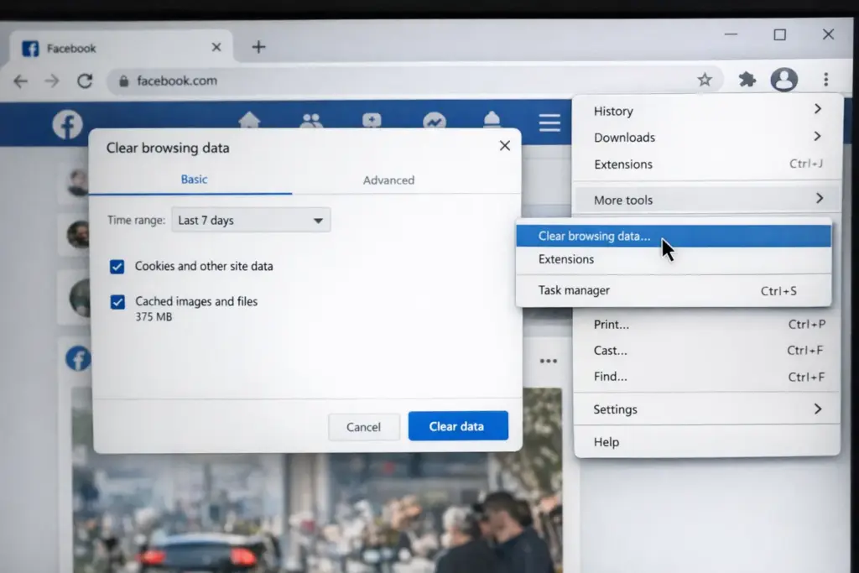Open Messenger from the Facebook toolbar
Image resolution: width=859 pixels, height=573 pixels.
click(435, 121)
